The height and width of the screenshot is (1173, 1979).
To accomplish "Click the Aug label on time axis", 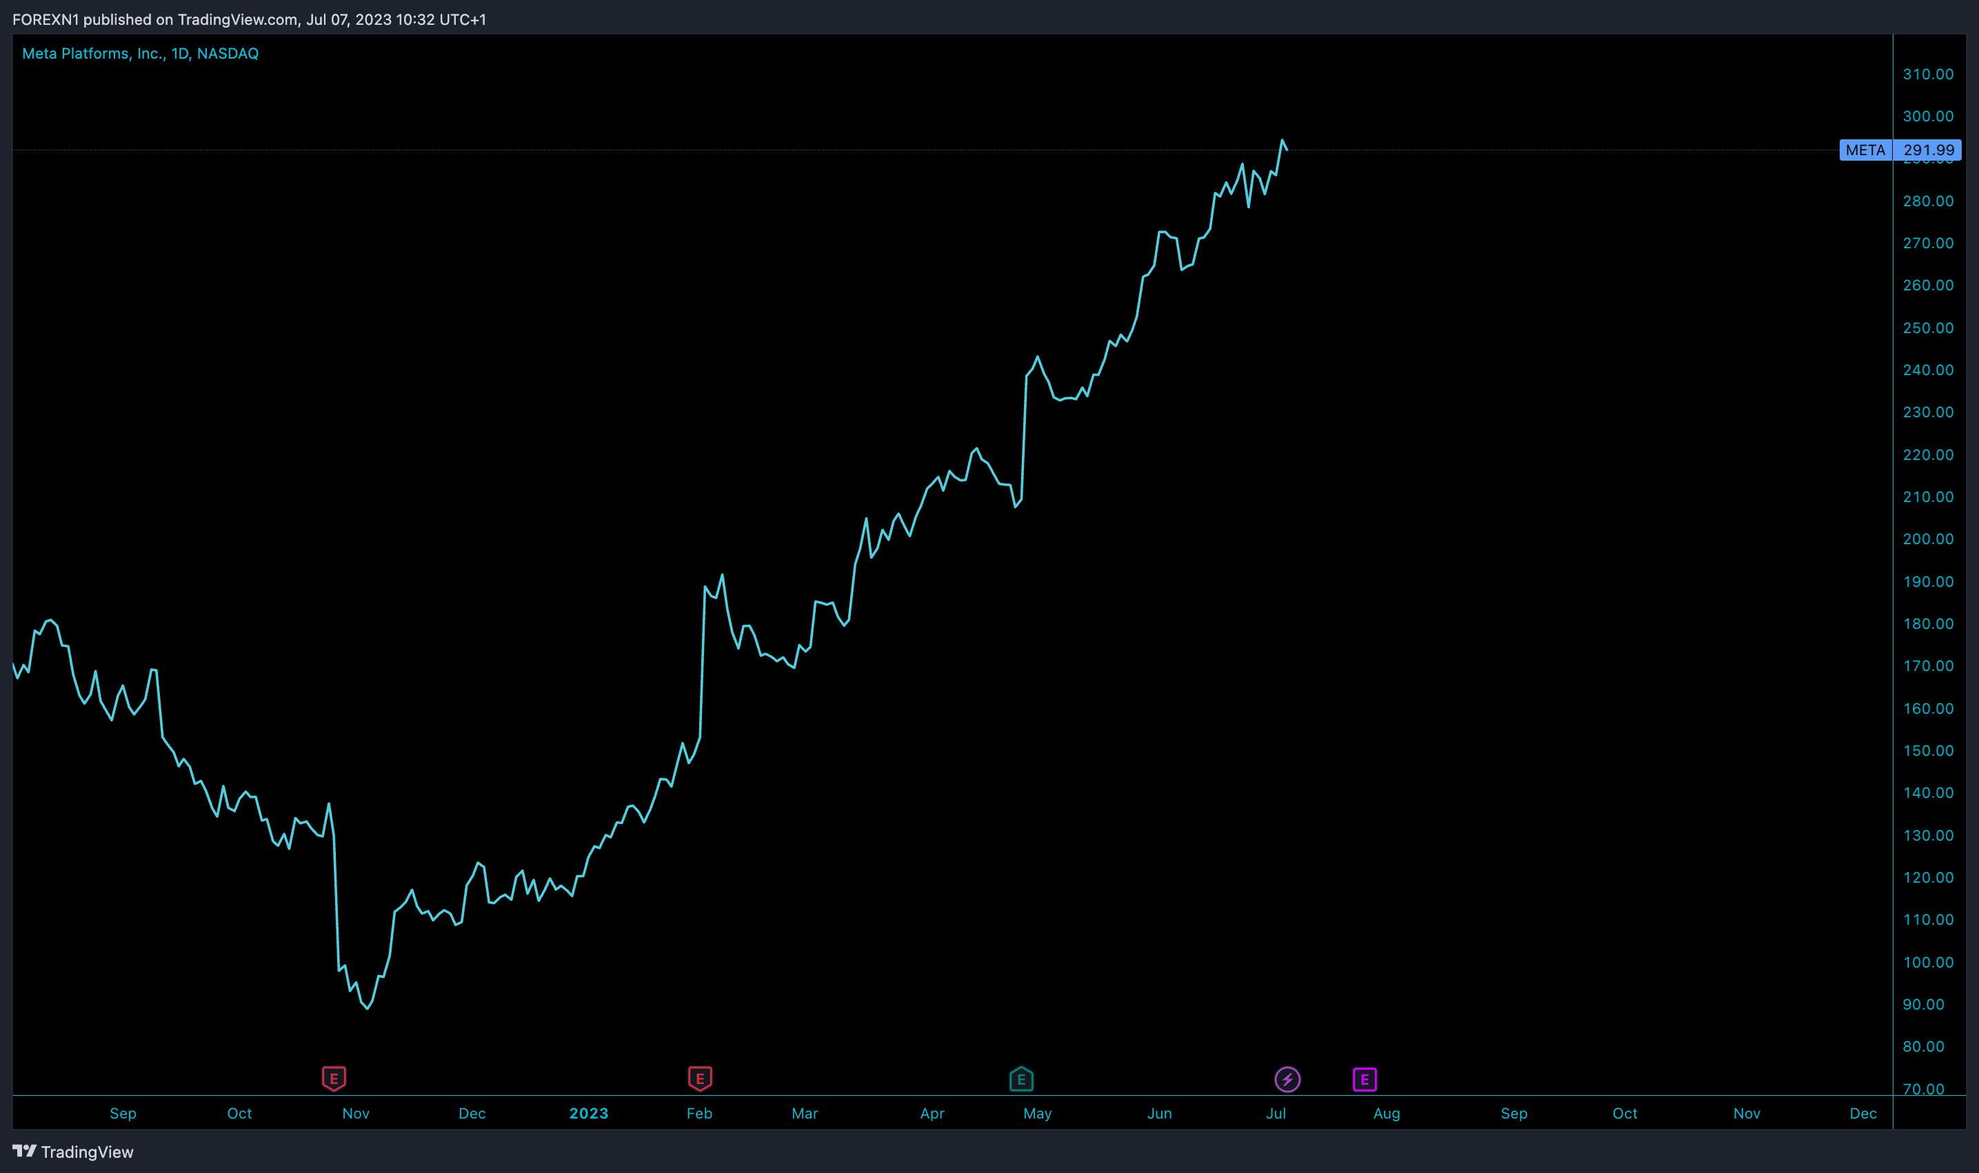I will [1387, 1113].
